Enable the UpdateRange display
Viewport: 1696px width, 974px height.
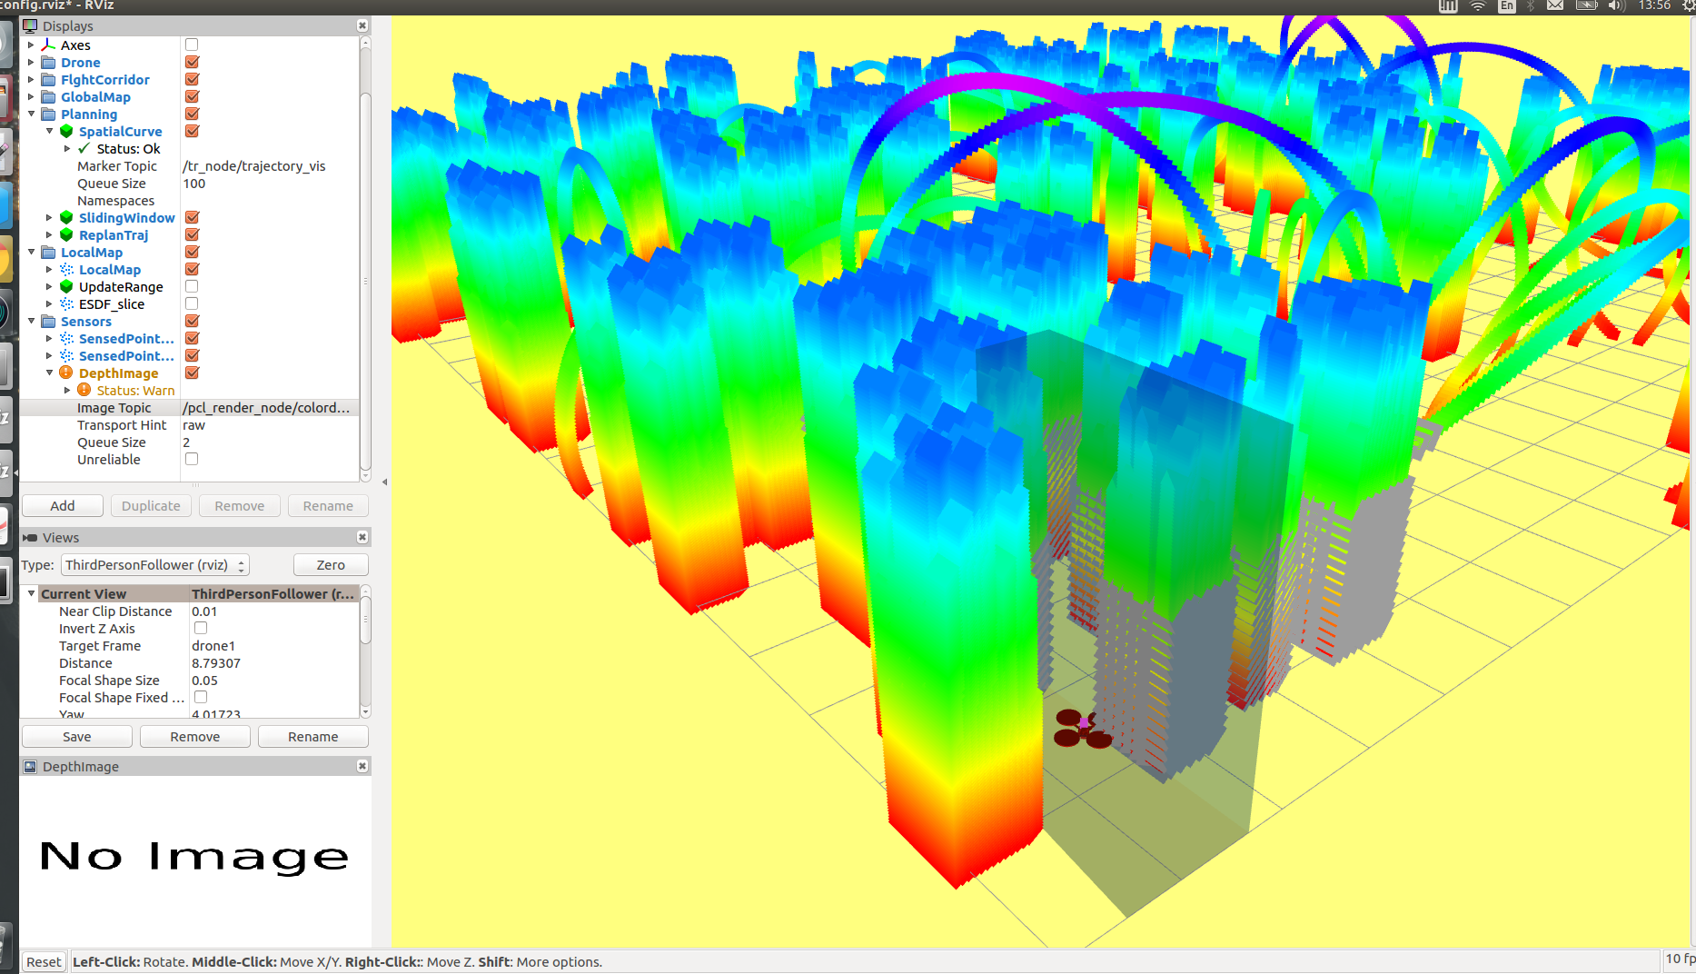[x=191, y=285]
